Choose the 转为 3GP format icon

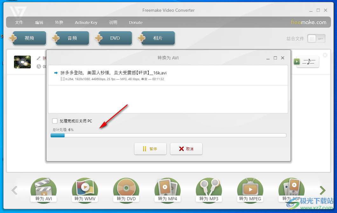[292, 190]
